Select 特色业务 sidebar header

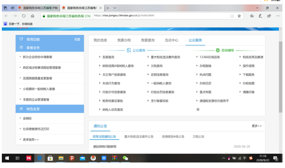click(50, 109)
